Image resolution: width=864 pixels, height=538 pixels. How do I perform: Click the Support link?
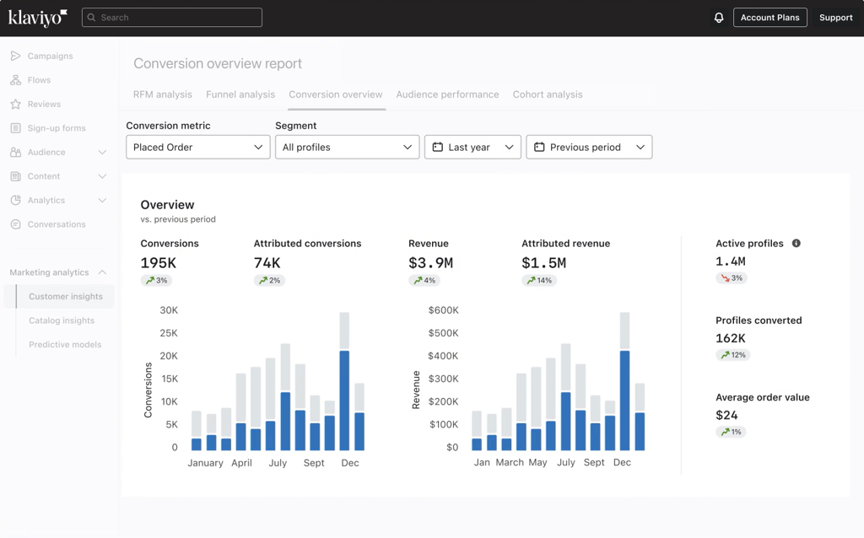pyautogui.click(x=835, y=18)
